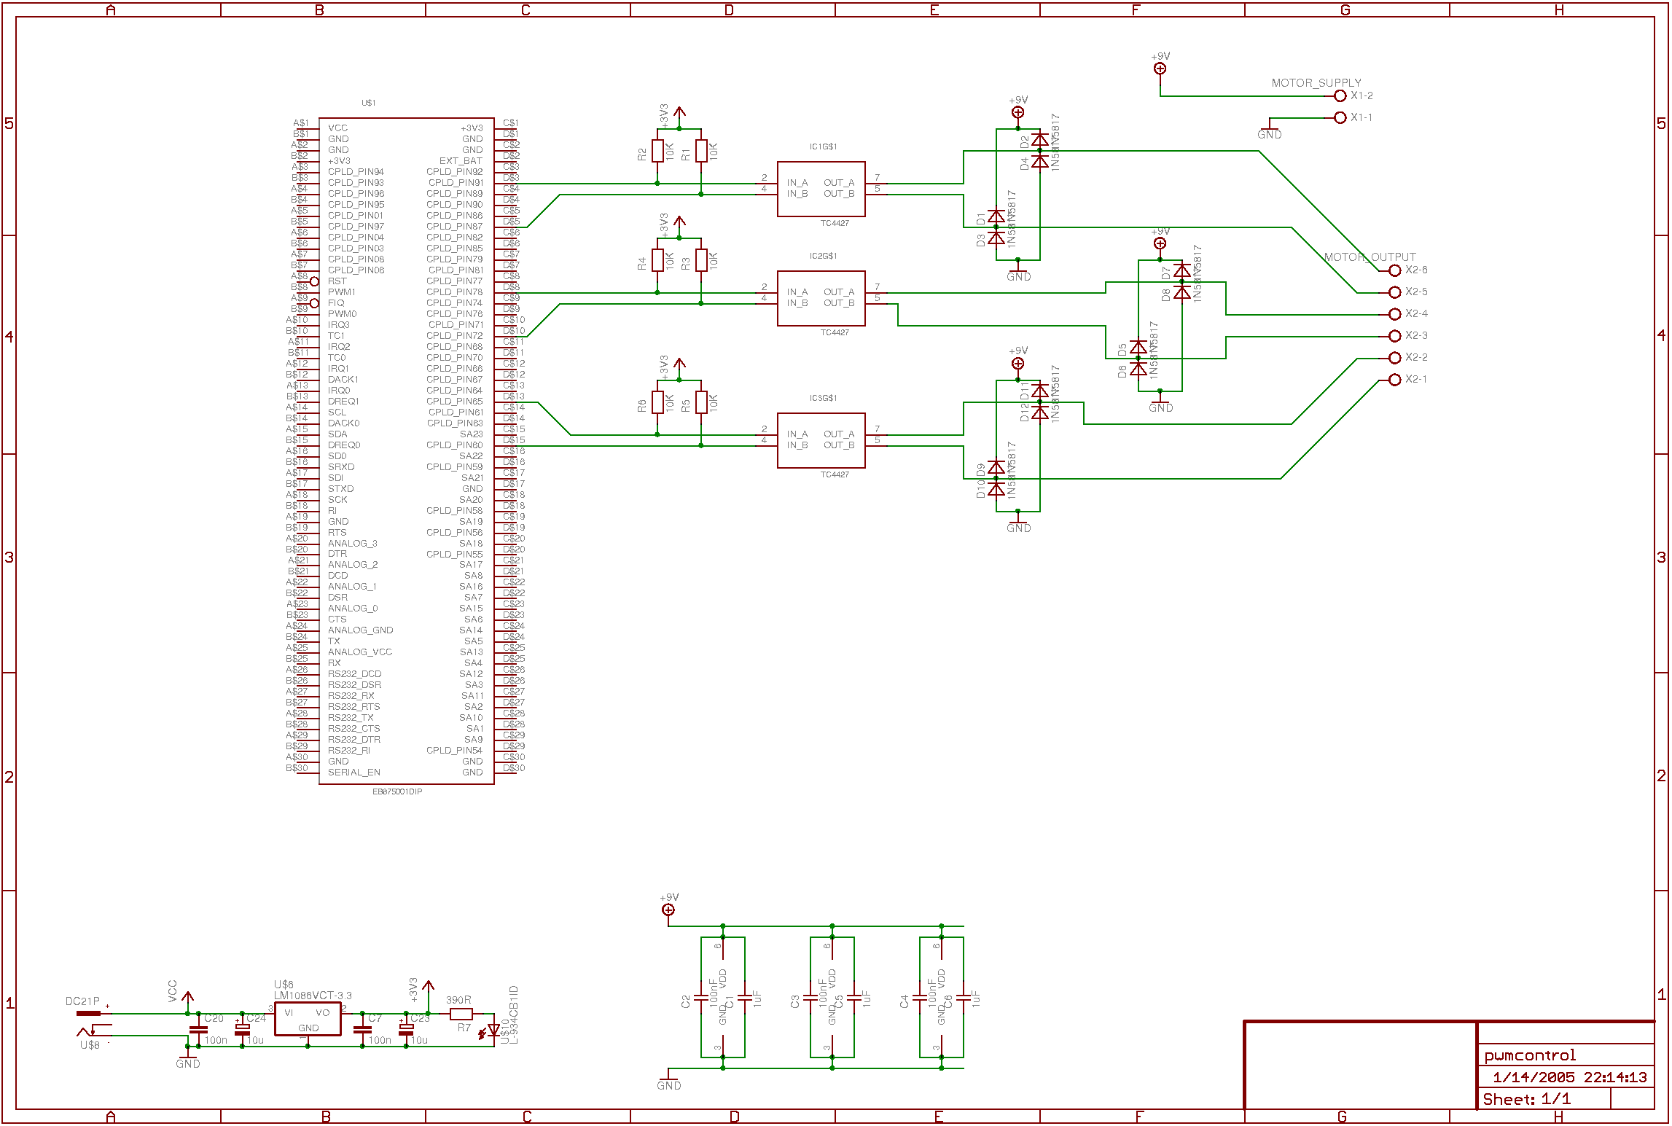Click the ANALOG_GND pin label
1672x1126 pixels.
click(x=360, y=630)
